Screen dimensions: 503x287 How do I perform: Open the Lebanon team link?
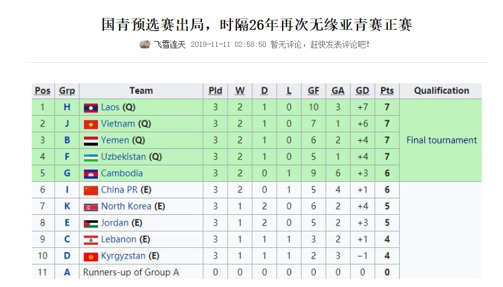pos(118,239)
